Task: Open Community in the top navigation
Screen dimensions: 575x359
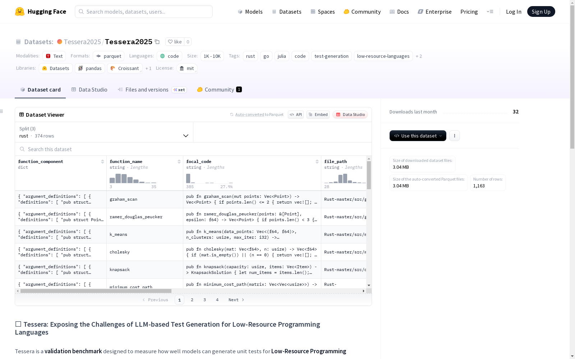Action: pos(362,11)
